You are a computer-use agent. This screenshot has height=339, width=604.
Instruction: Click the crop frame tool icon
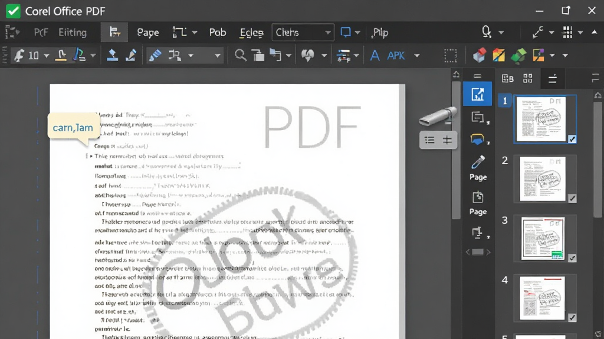tap(179, 33)
